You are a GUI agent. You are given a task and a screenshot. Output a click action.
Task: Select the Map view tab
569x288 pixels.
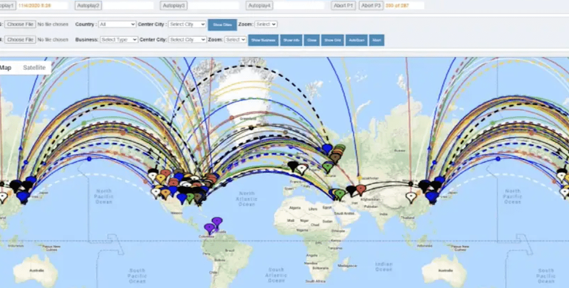point(6,68)
